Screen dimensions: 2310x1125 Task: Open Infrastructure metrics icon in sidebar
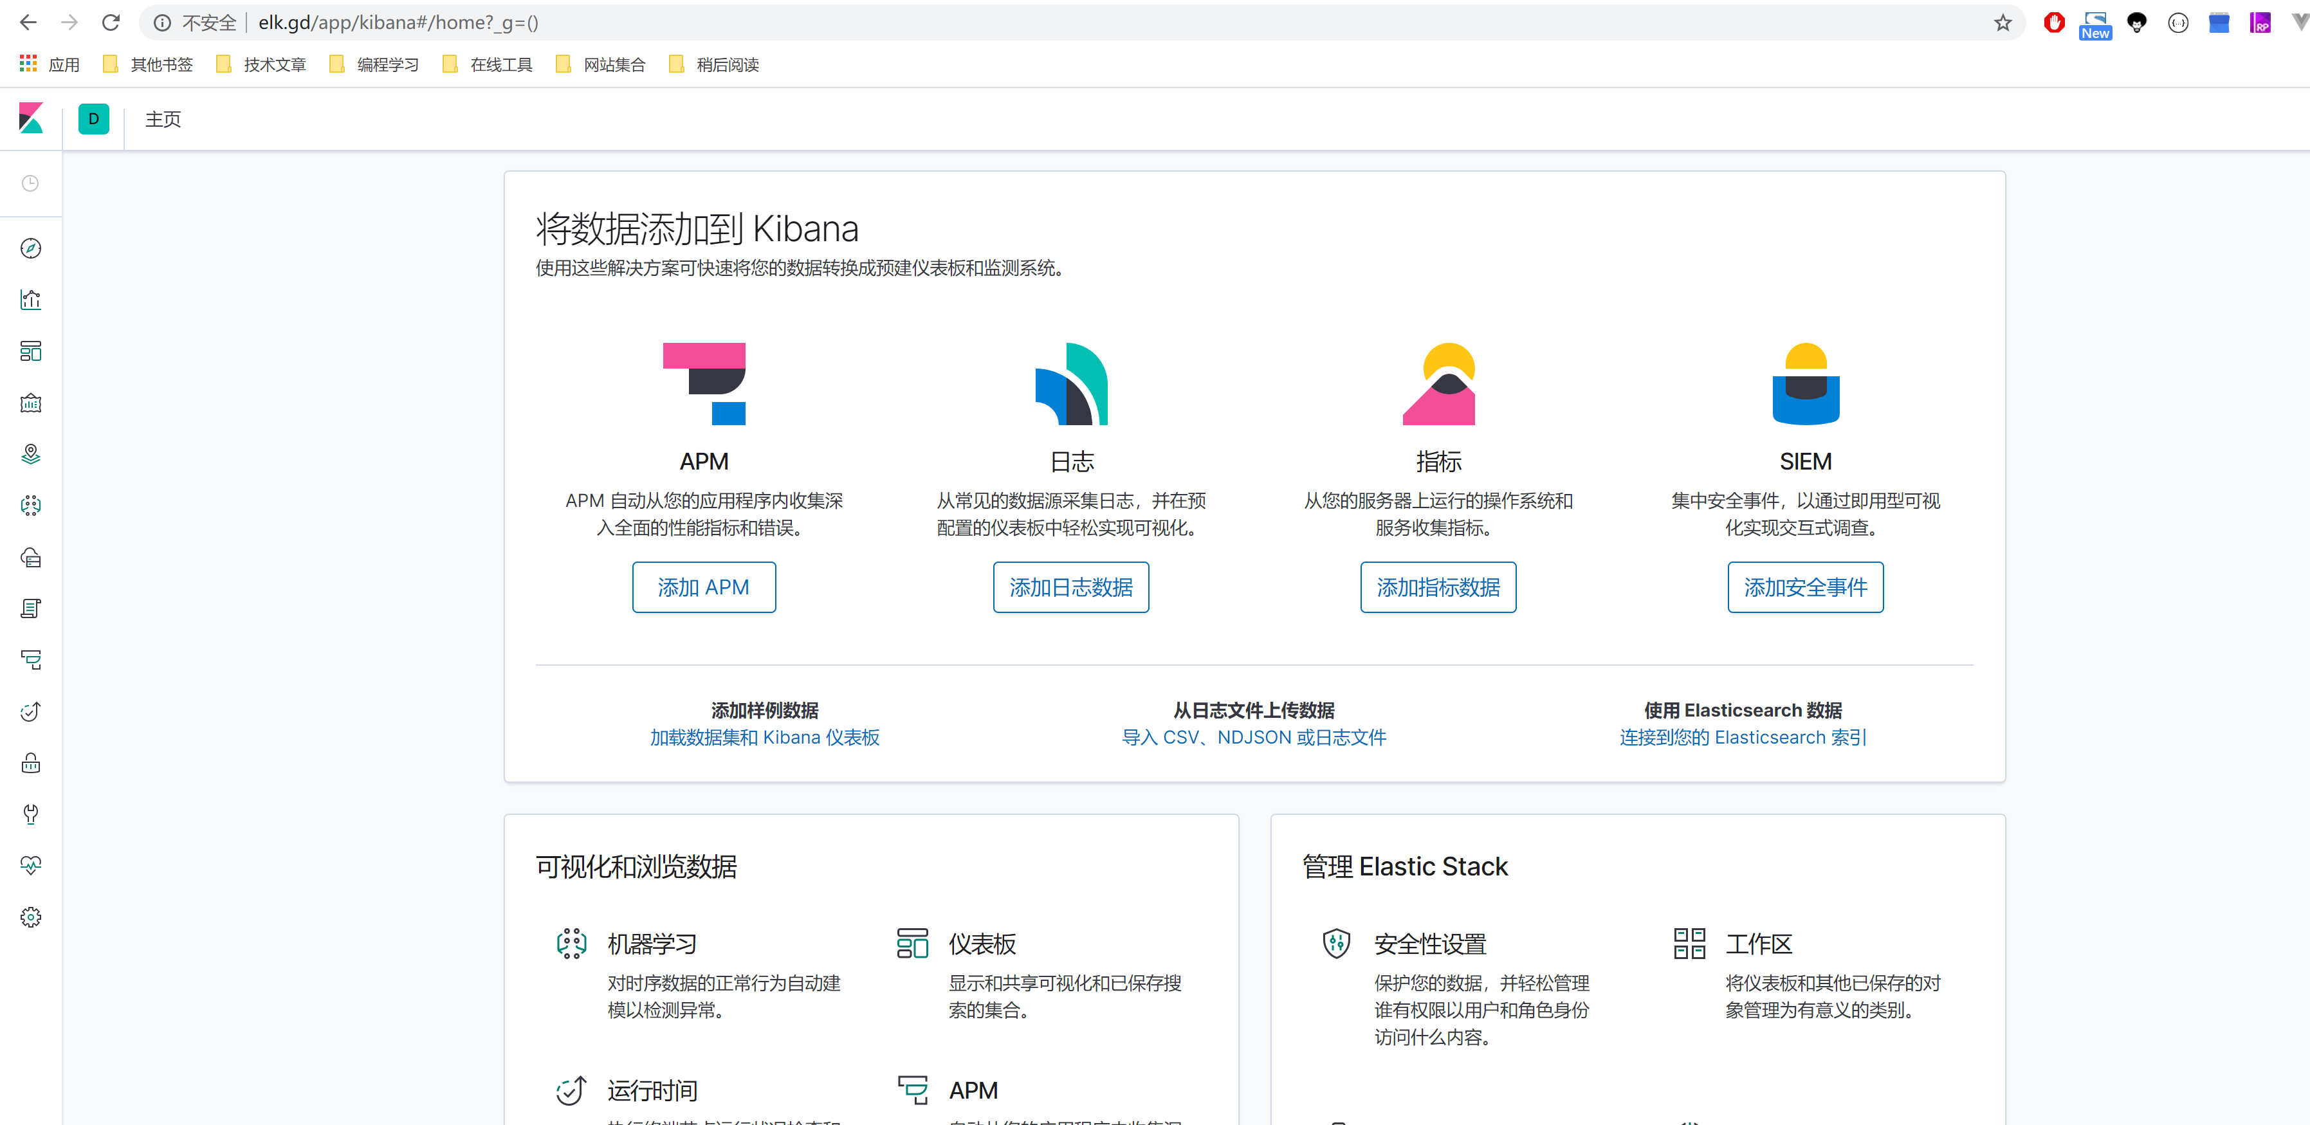pyautogui.click(x=30, y=558)
